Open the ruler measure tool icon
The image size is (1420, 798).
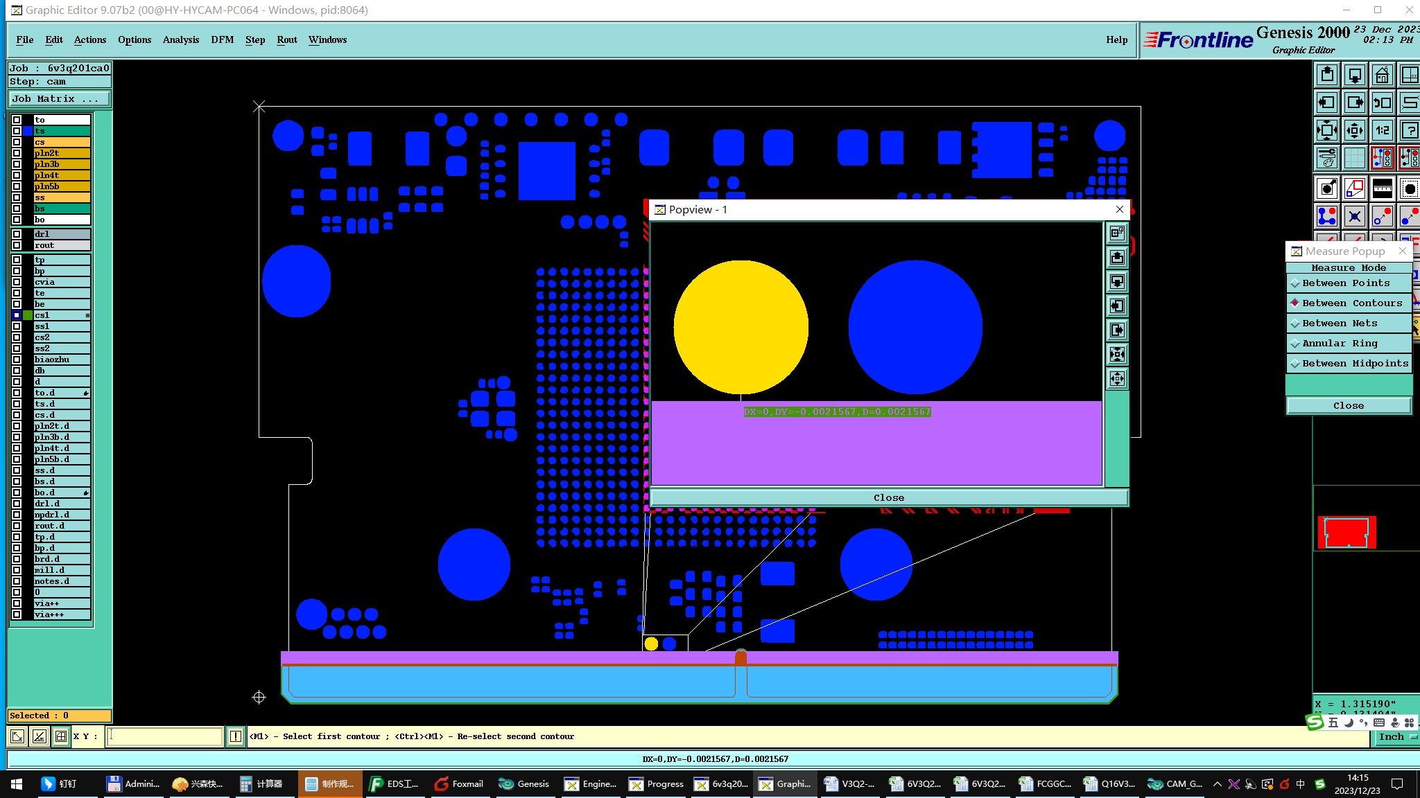coord(1382,188)
